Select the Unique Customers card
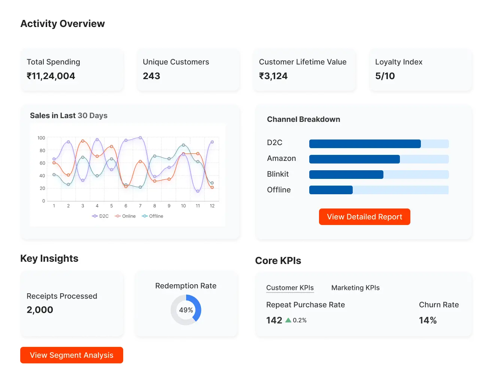This screenshot has width=492, height=381. click(x=188, y=70)
